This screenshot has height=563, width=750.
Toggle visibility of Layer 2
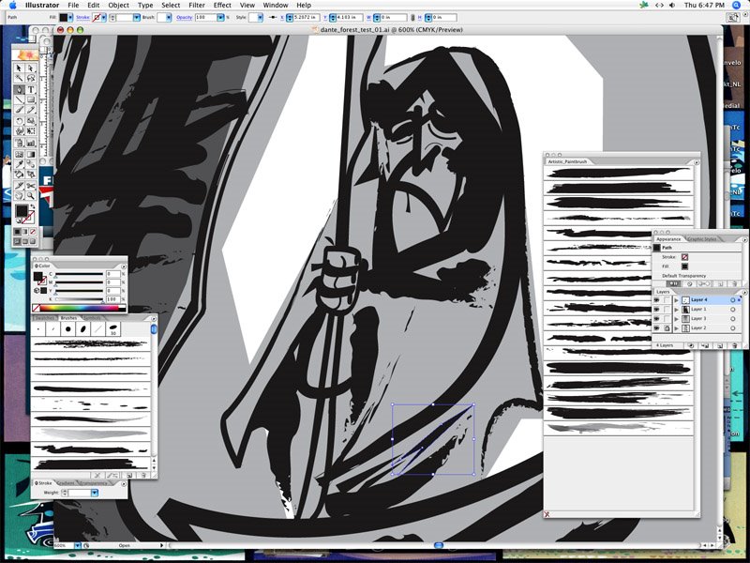tap(656, 327)
